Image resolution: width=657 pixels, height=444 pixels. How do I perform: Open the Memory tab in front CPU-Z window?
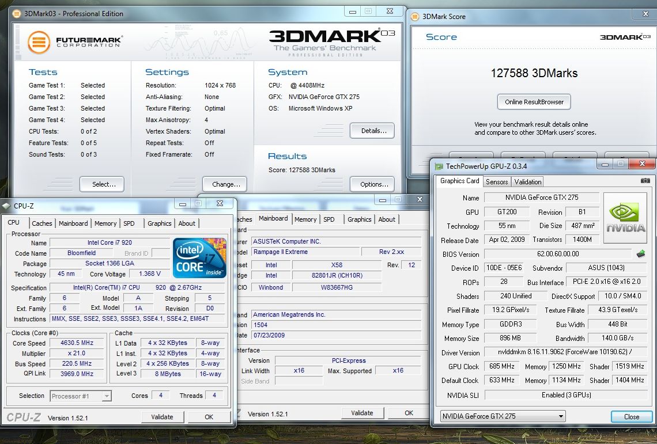point(105,223)
